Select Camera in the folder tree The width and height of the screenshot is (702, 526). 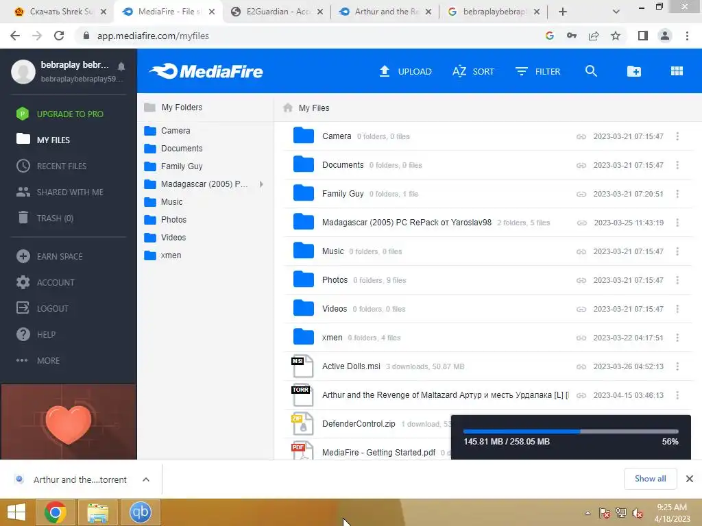coord(167,131)
